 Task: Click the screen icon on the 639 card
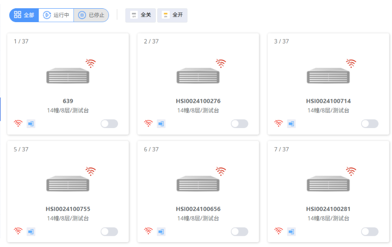31,124
